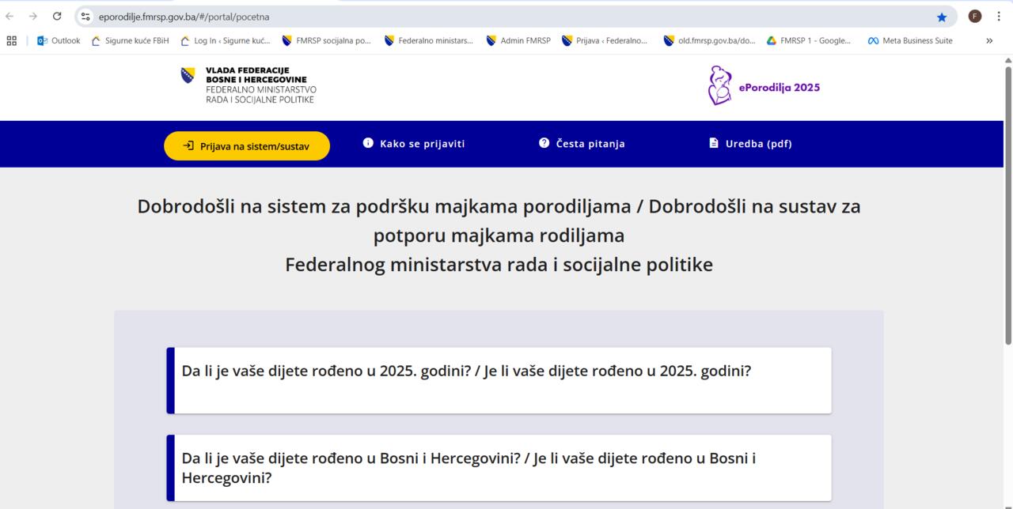Click the document icon beside Uredba (pdf)
The height and width of the screenshot is (509, 1013).
coord(713,143)
